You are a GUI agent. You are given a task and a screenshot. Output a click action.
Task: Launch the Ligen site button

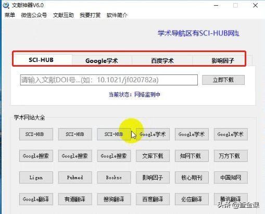36,178
